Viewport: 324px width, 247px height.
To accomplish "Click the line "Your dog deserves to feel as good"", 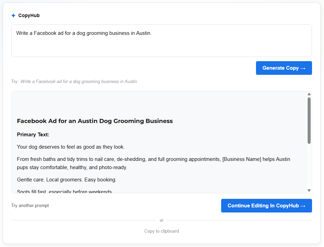I will coord(71,147).
